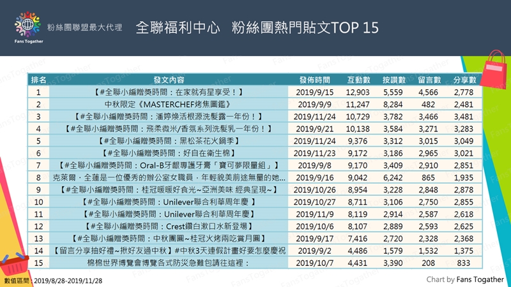
Task: Click the date '2019/9/21'
Action: coord(314,129)
